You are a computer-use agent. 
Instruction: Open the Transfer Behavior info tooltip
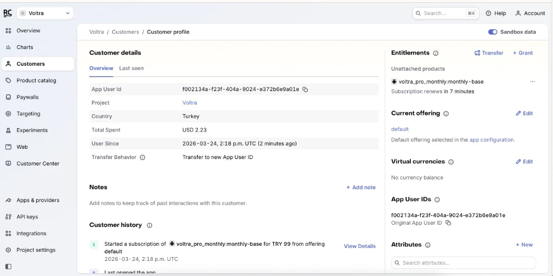(x=143, y=157)
